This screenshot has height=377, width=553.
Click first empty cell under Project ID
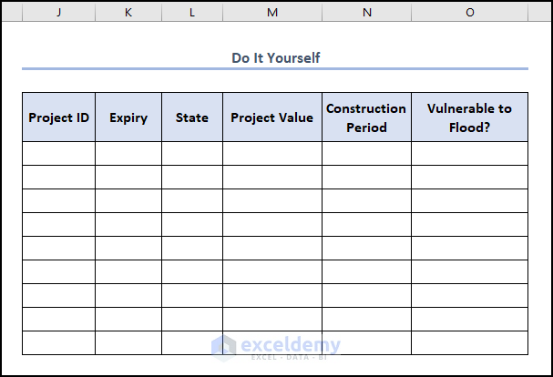click(x=58, y=153)
